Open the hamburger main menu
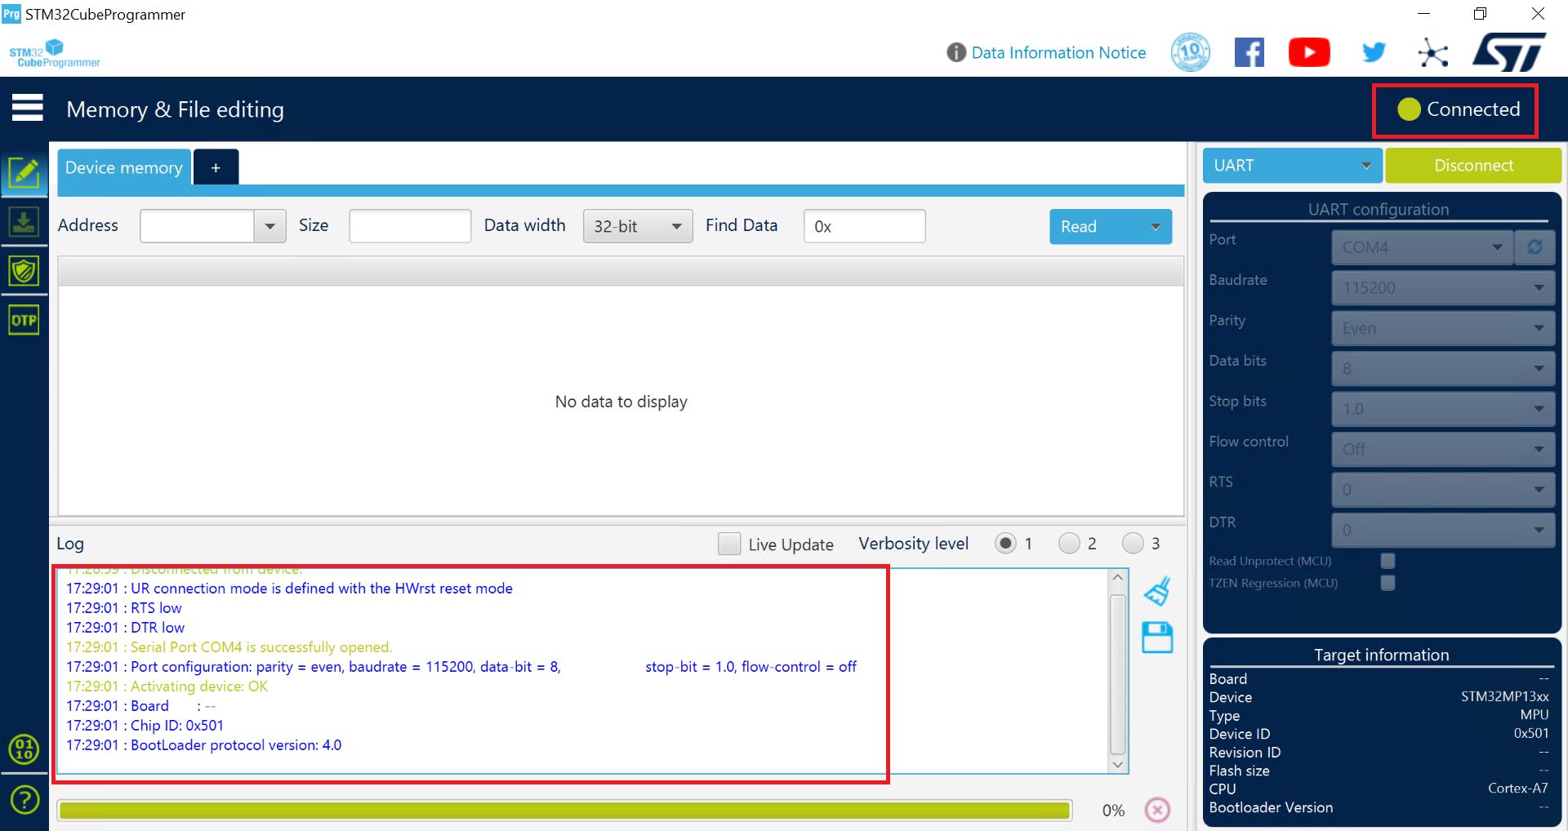Screen dimensions: 1568x831 point(27,108)
